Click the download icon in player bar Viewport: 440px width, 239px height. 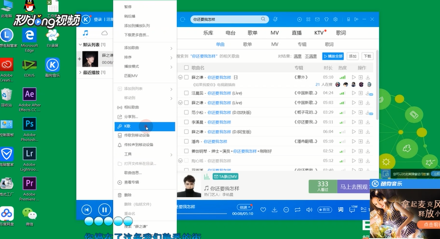coord(274,210)
